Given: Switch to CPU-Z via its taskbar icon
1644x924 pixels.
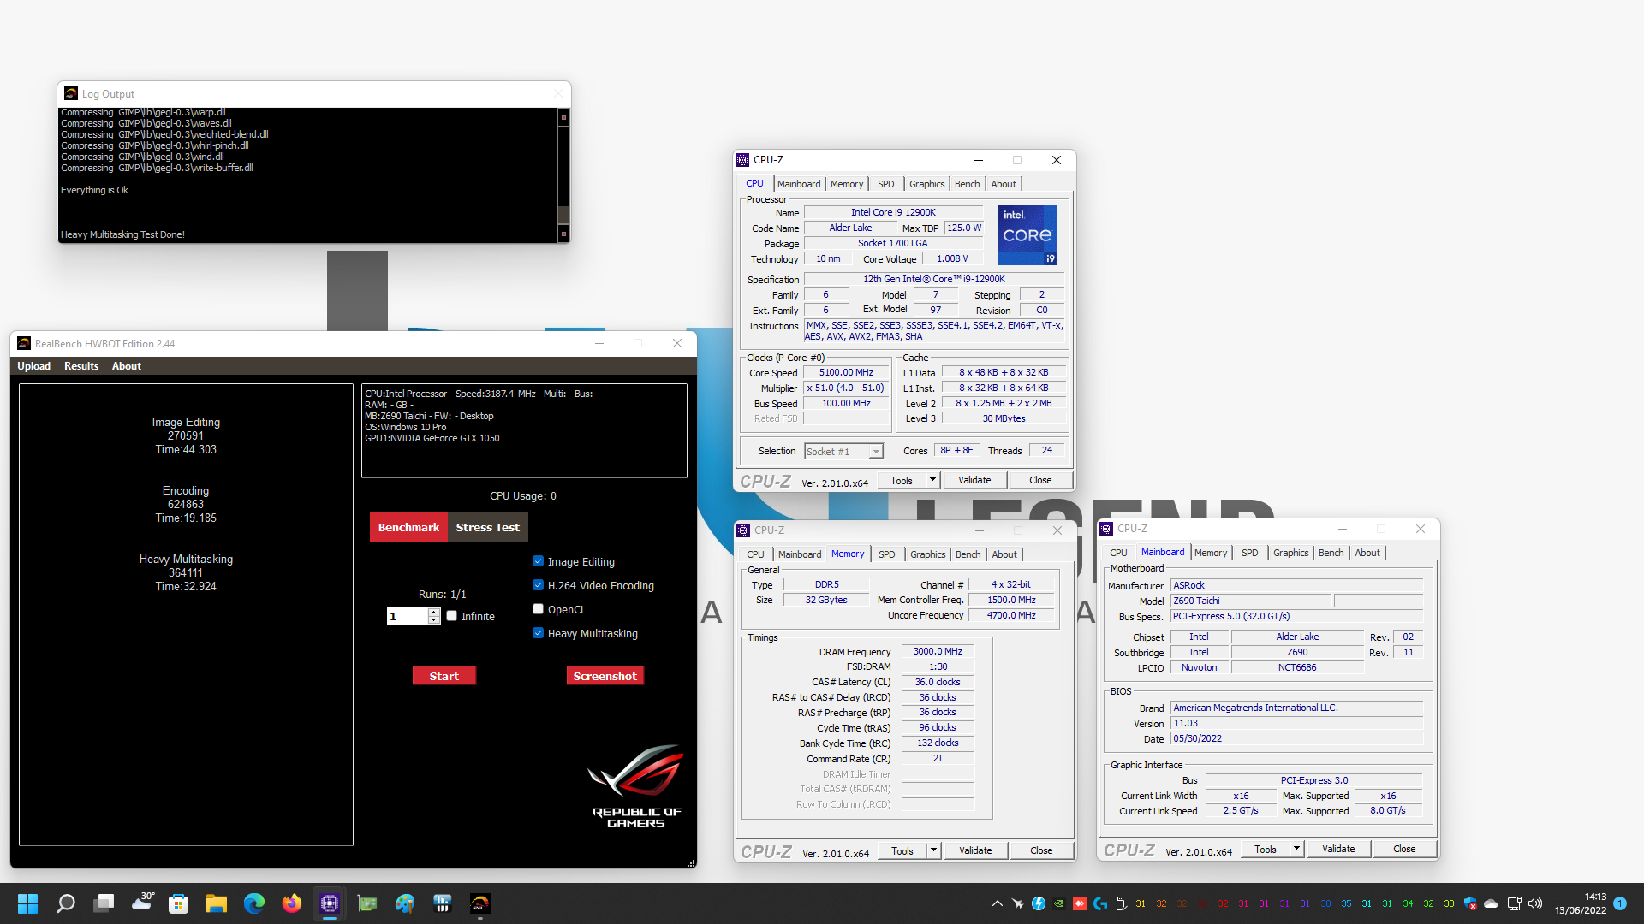Looking at the screenshot, I should 330,903.
